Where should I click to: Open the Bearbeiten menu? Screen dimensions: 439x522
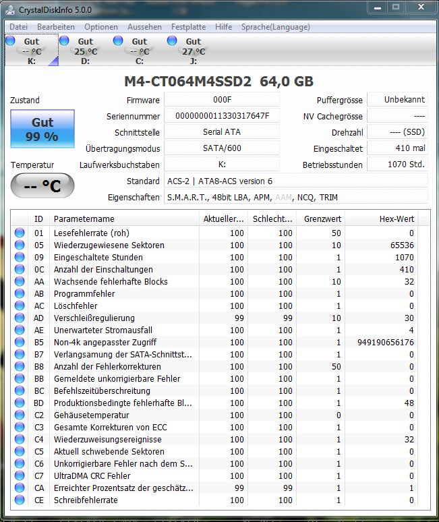[56, 27]
